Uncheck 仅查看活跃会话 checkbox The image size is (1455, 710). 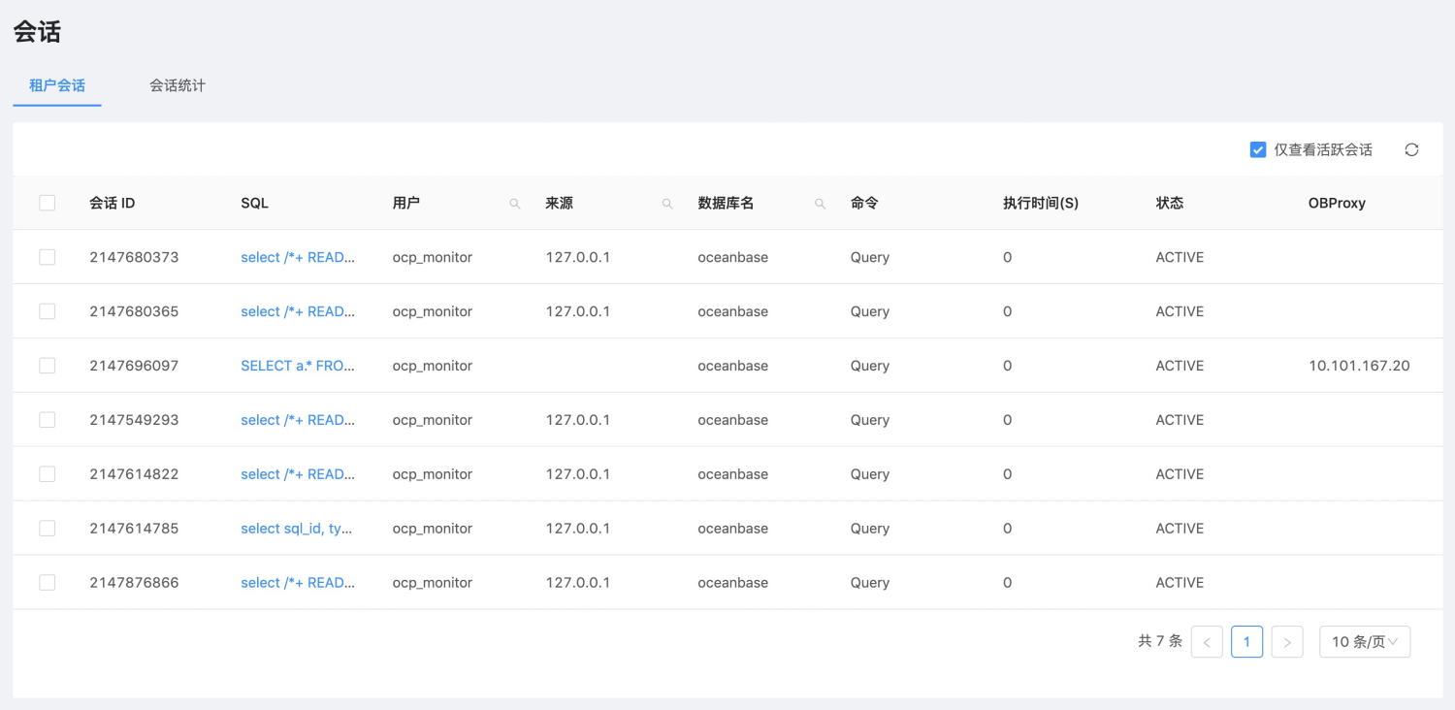pos(1258,149)
